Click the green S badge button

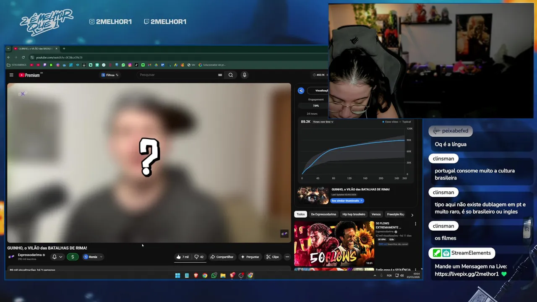click(x=73, y=257)
